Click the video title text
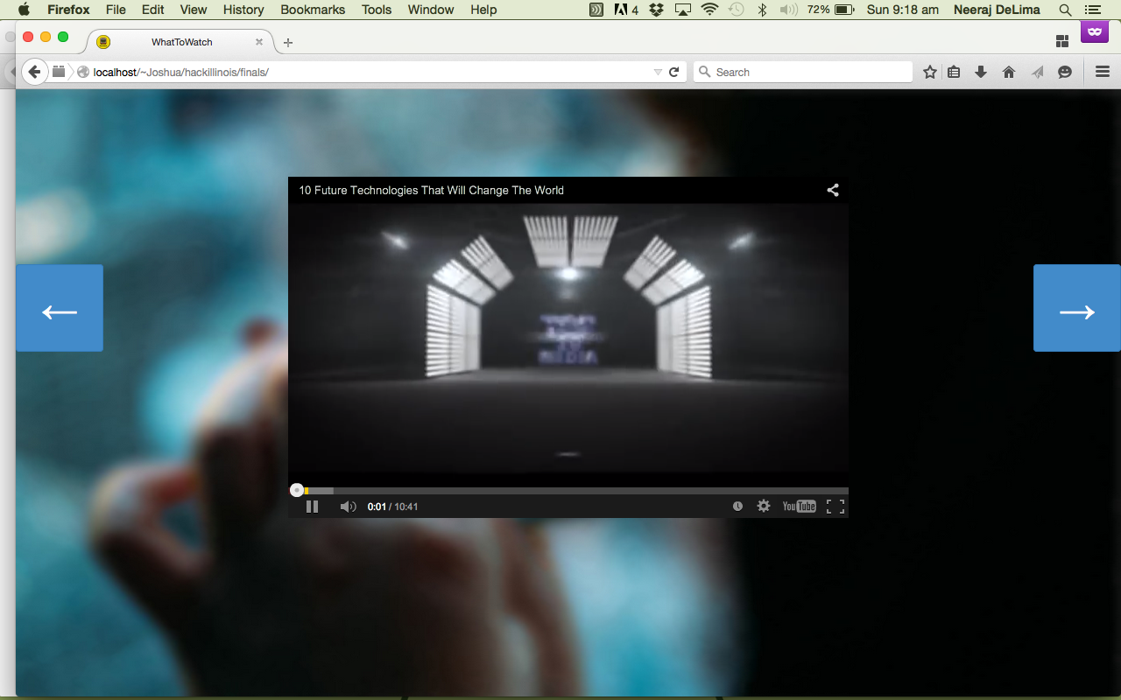The height and width of the screenshot is (700, 1121). (x=431, y=190)
